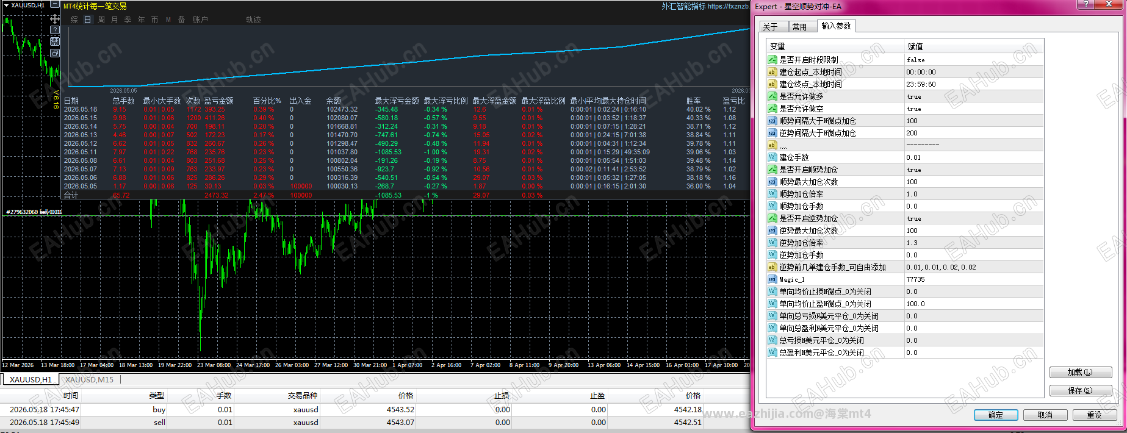Open the 外汇智能指标 https://fxznzb link

click(705, 6)
